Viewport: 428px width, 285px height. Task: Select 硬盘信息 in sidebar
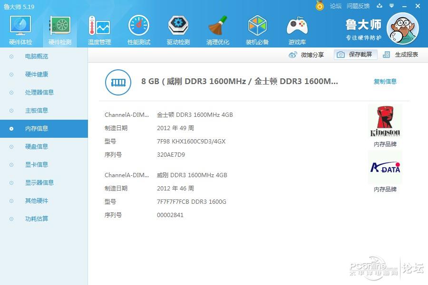tap(44, 146)
